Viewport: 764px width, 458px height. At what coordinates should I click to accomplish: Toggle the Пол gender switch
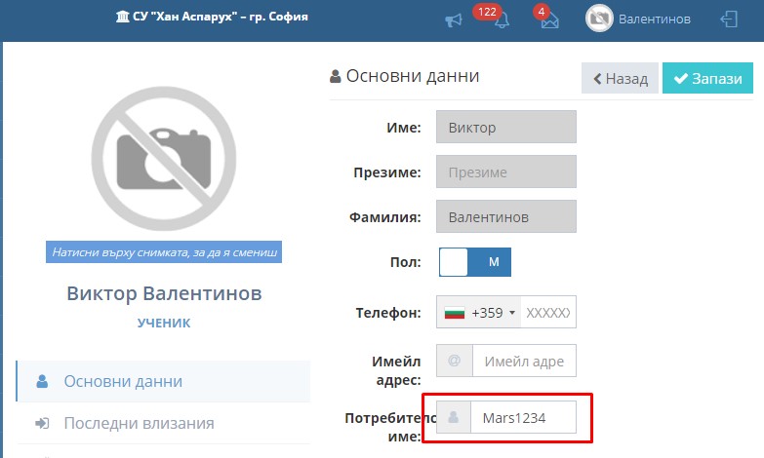475,262
